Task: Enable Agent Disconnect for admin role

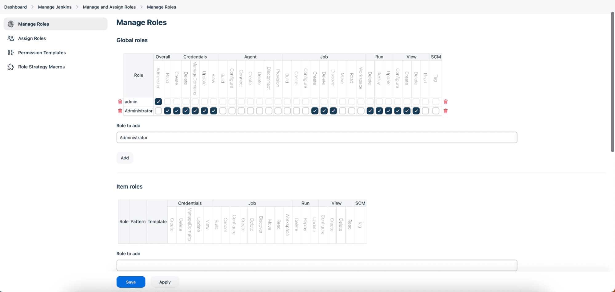Action: click(x=269, y=102)
